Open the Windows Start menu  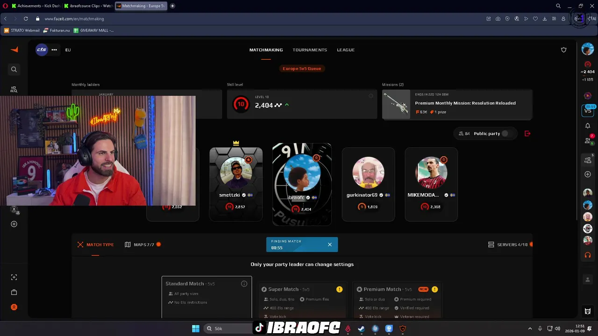tap(196, 329)
